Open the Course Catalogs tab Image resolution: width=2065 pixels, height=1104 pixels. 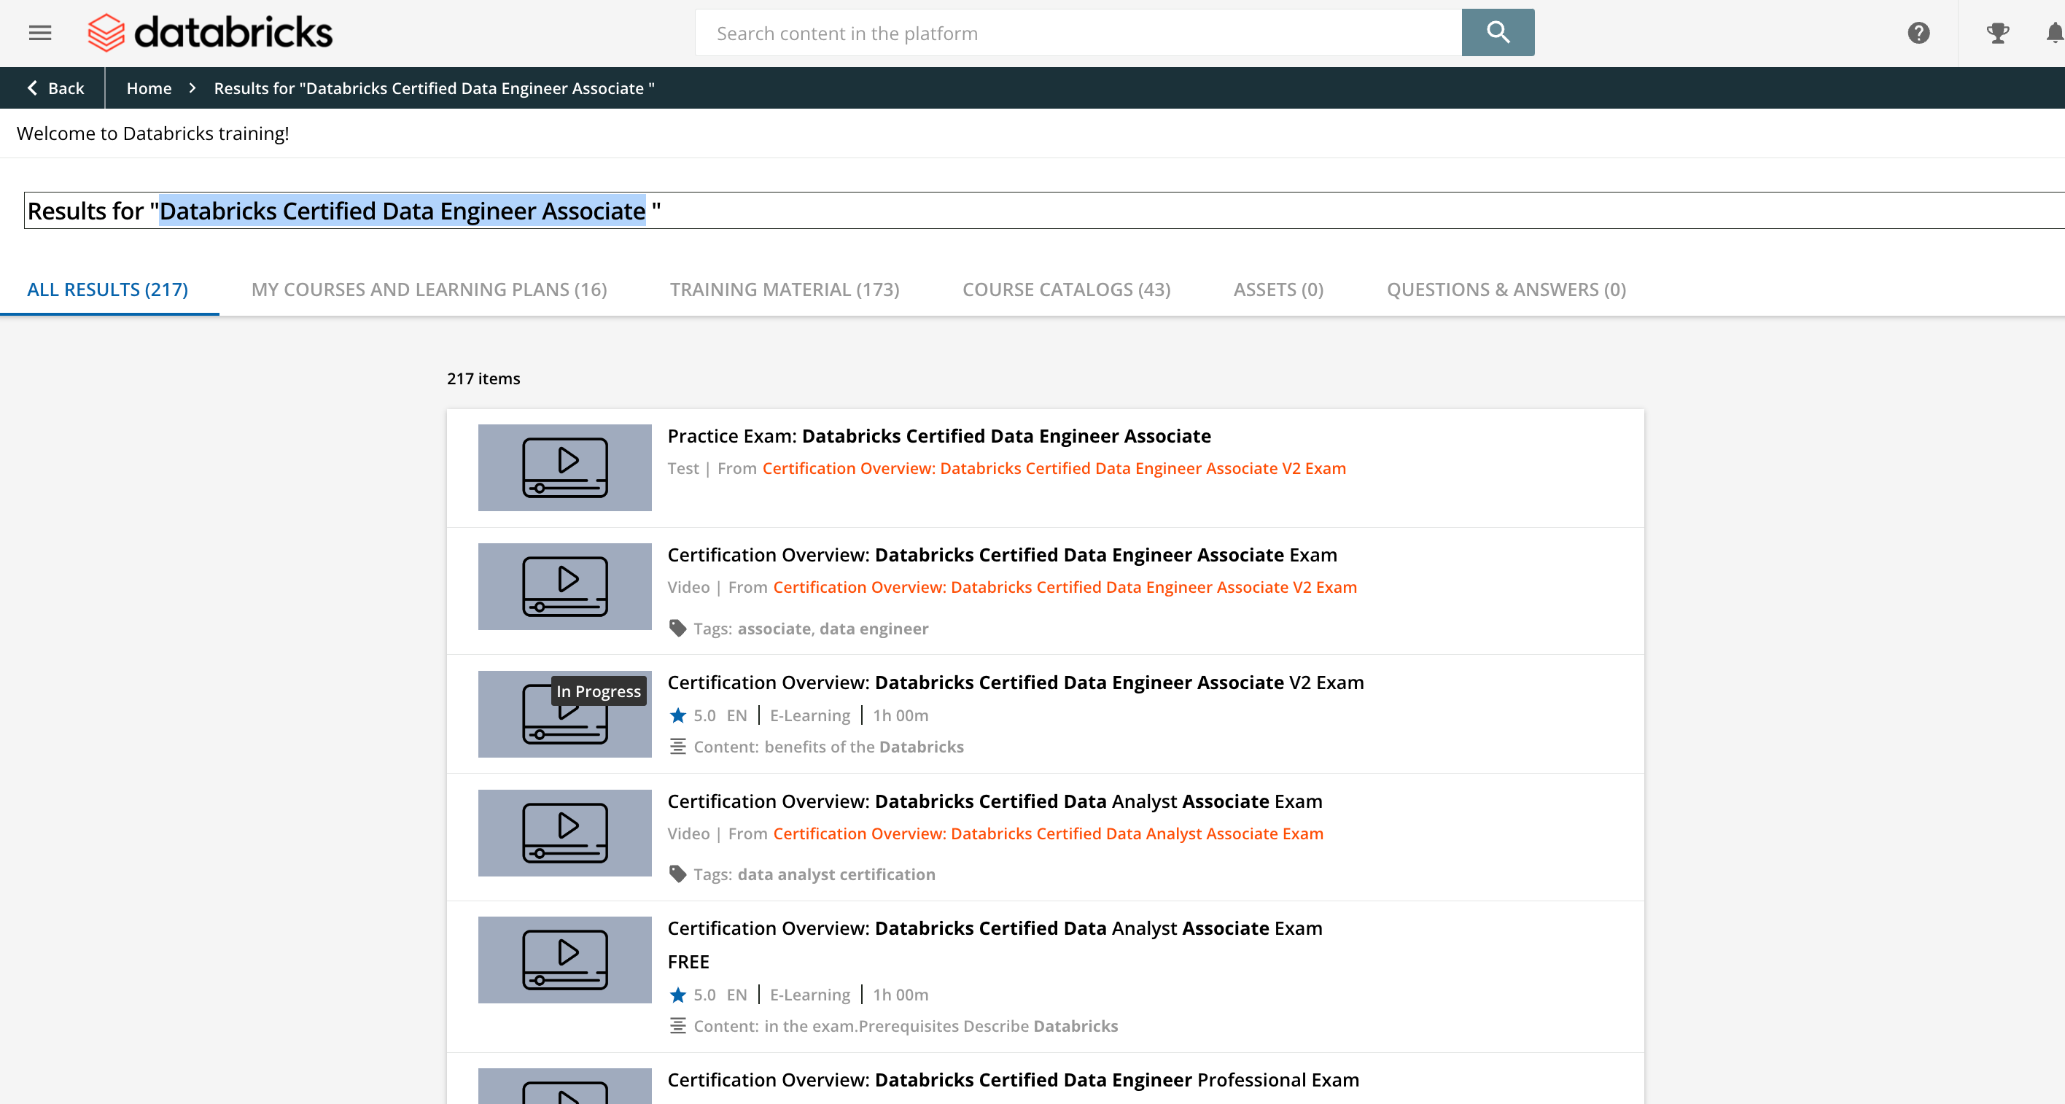[x=1066, y=289]
